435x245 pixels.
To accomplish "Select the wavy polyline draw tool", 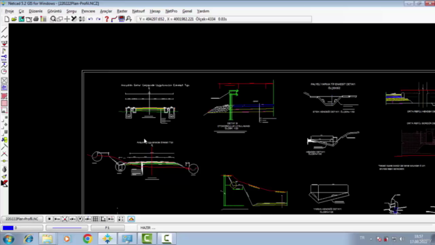I will (4, 37).
